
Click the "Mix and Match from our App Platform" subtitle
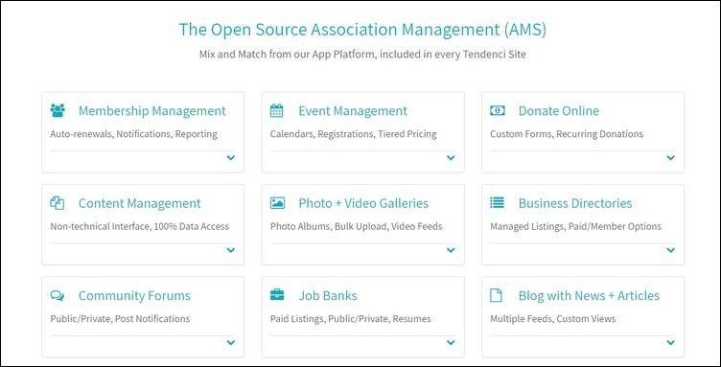pyautogui.click(x=362, y=55)
